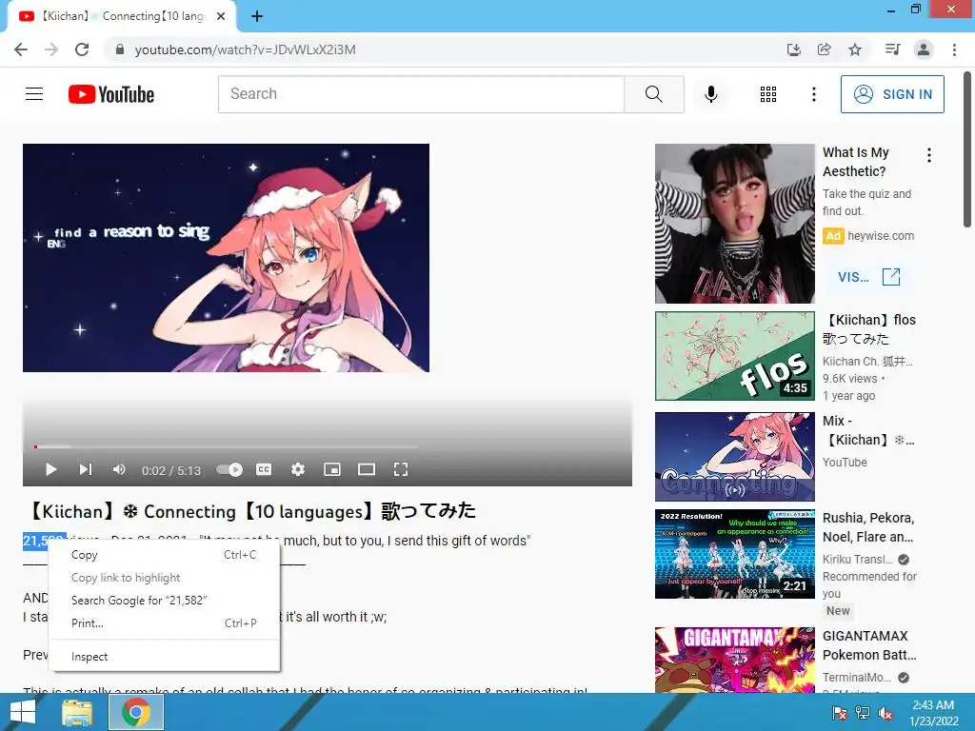Go to YouTube home via logo
The height and width of the screenshot is (731, 975).
tap(111, 94)
